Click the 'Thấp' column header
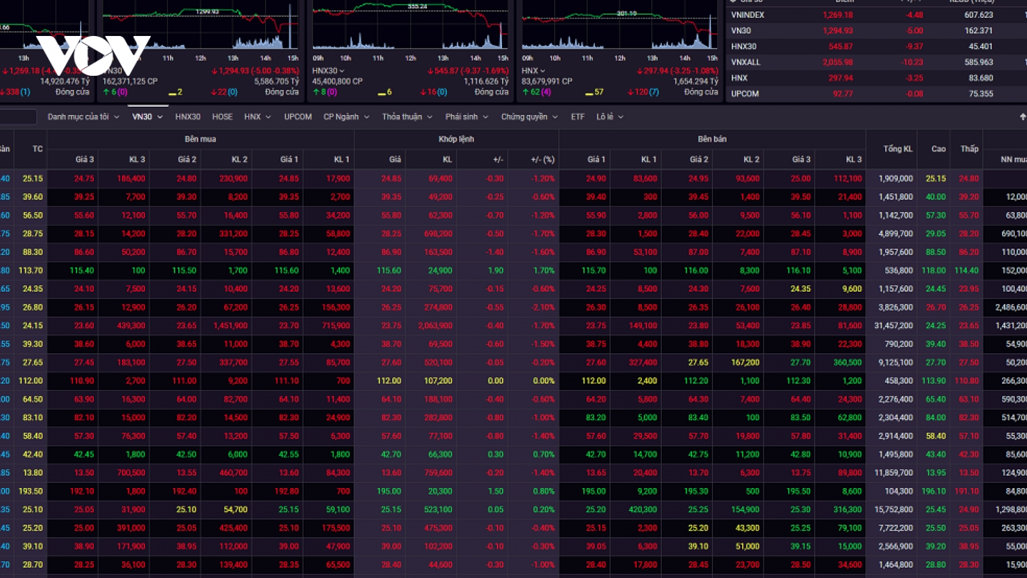 click(969, 149)
